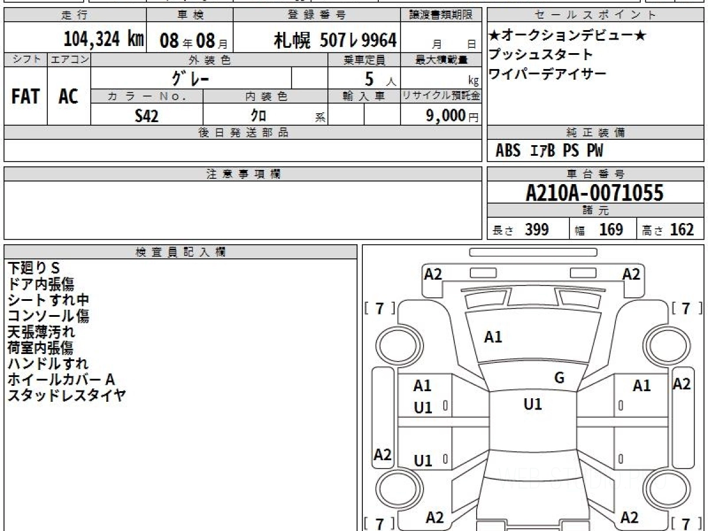Click the U1 mark on the roof
Image resolution: width=708 pixels, height=531 pixels.
[533, 404]
